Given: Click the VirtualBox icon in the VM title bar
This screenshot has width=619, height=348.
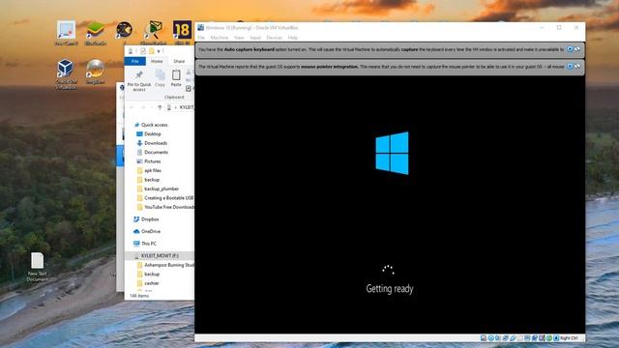Looking at the screenshot, I should (200, 28).
